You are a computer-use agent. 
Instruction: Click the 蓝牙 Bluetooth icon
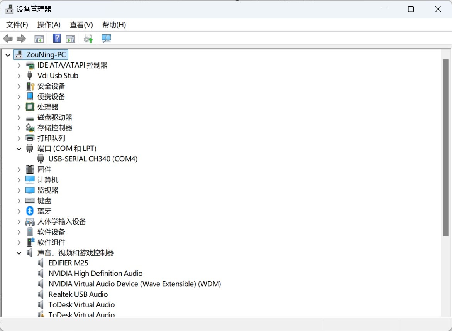click(30, 211)
